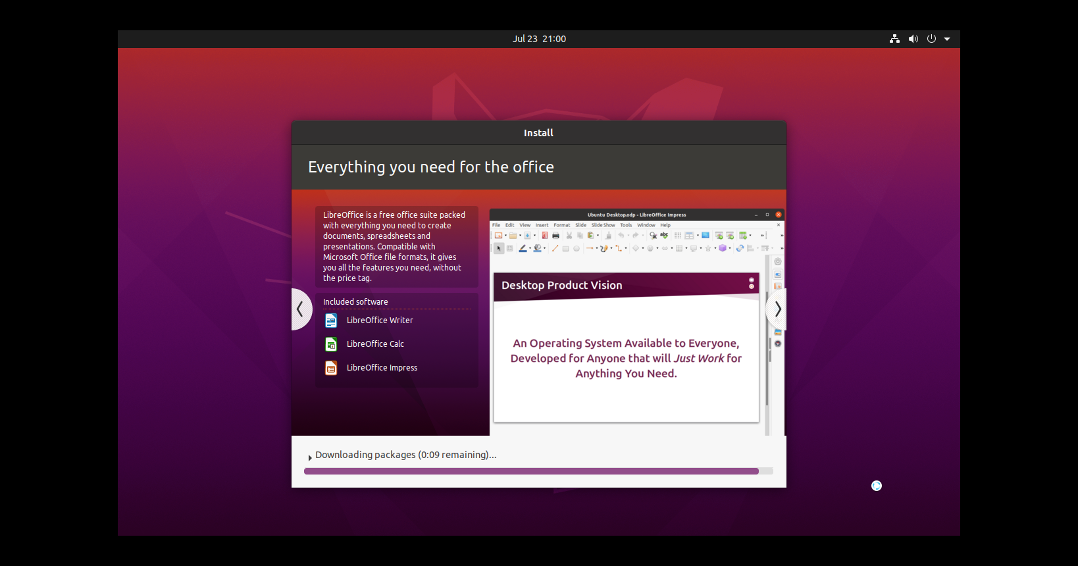The image size is (1078, 566).
Task: Click the LibreOffice Impress icon
Action: tap(331, 368)
